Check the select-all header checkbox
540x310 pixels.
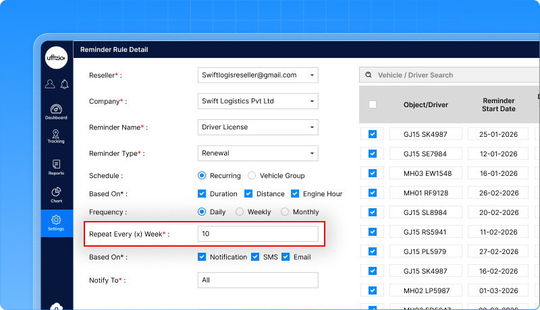(373, 104)
